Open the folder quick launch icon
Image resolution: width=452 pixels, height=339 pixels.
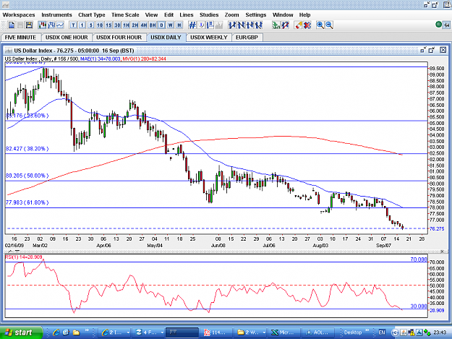[x=76, y=332]
